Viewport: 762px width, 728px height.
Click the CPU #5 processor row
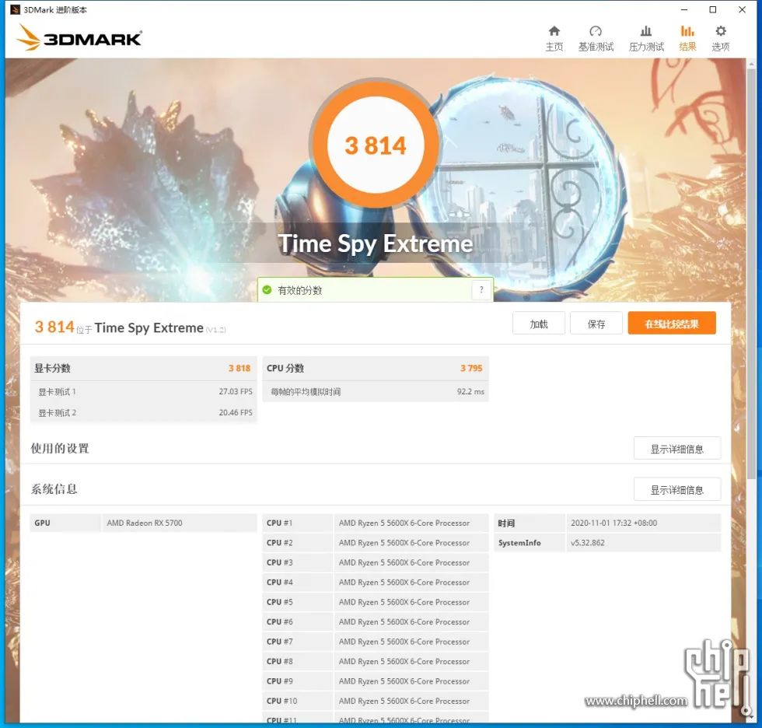(375, 602)
